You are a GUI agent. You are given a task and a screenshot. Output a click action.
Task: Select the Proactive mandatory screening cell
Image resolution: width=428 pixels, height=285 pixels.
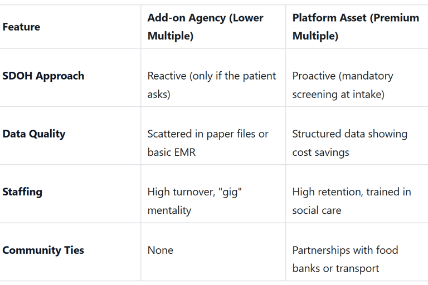[x=343, y=85]
